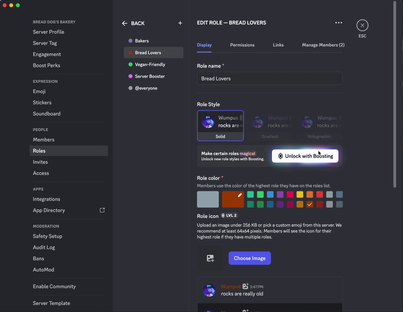Pick the pink-magenta color swatch
Image resolution: width=403 pixels, height=312 pixels.
click(290, 194)
